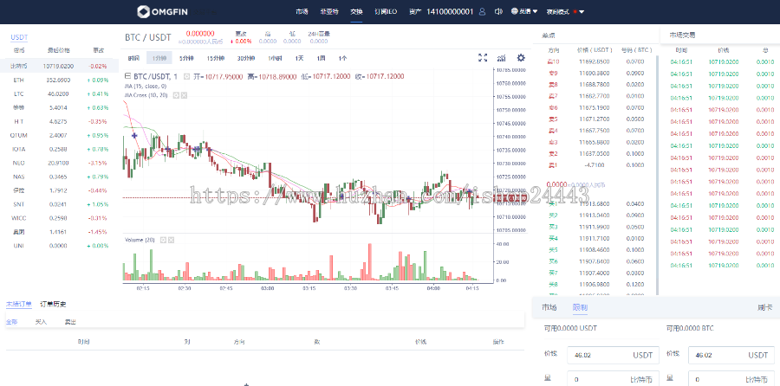This screenshot has height=386, width=780.
Task: Switch to the 市场交易 market trades tab
Action: (x=682, y=35)
